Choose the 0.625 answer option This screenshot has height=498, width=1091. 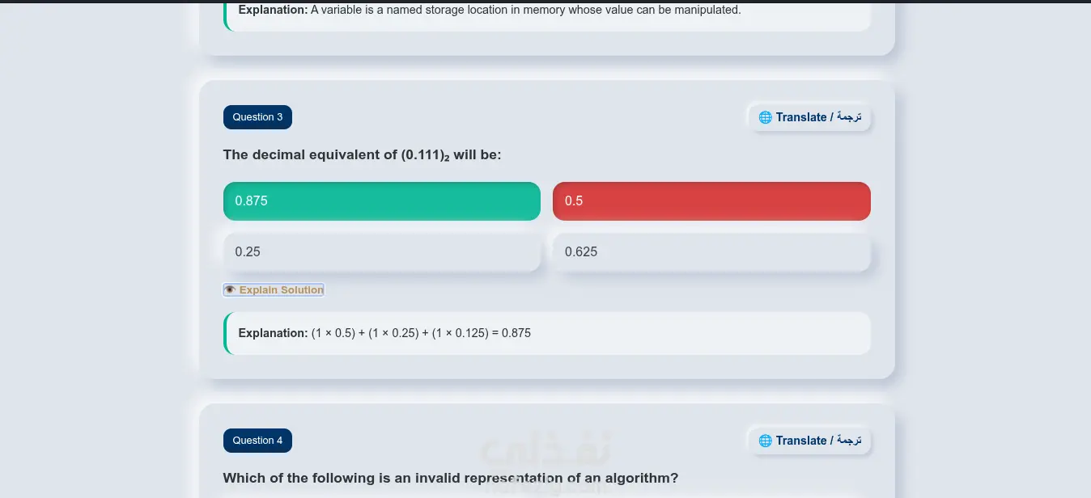pyautogui.click(x=711, y=252)
